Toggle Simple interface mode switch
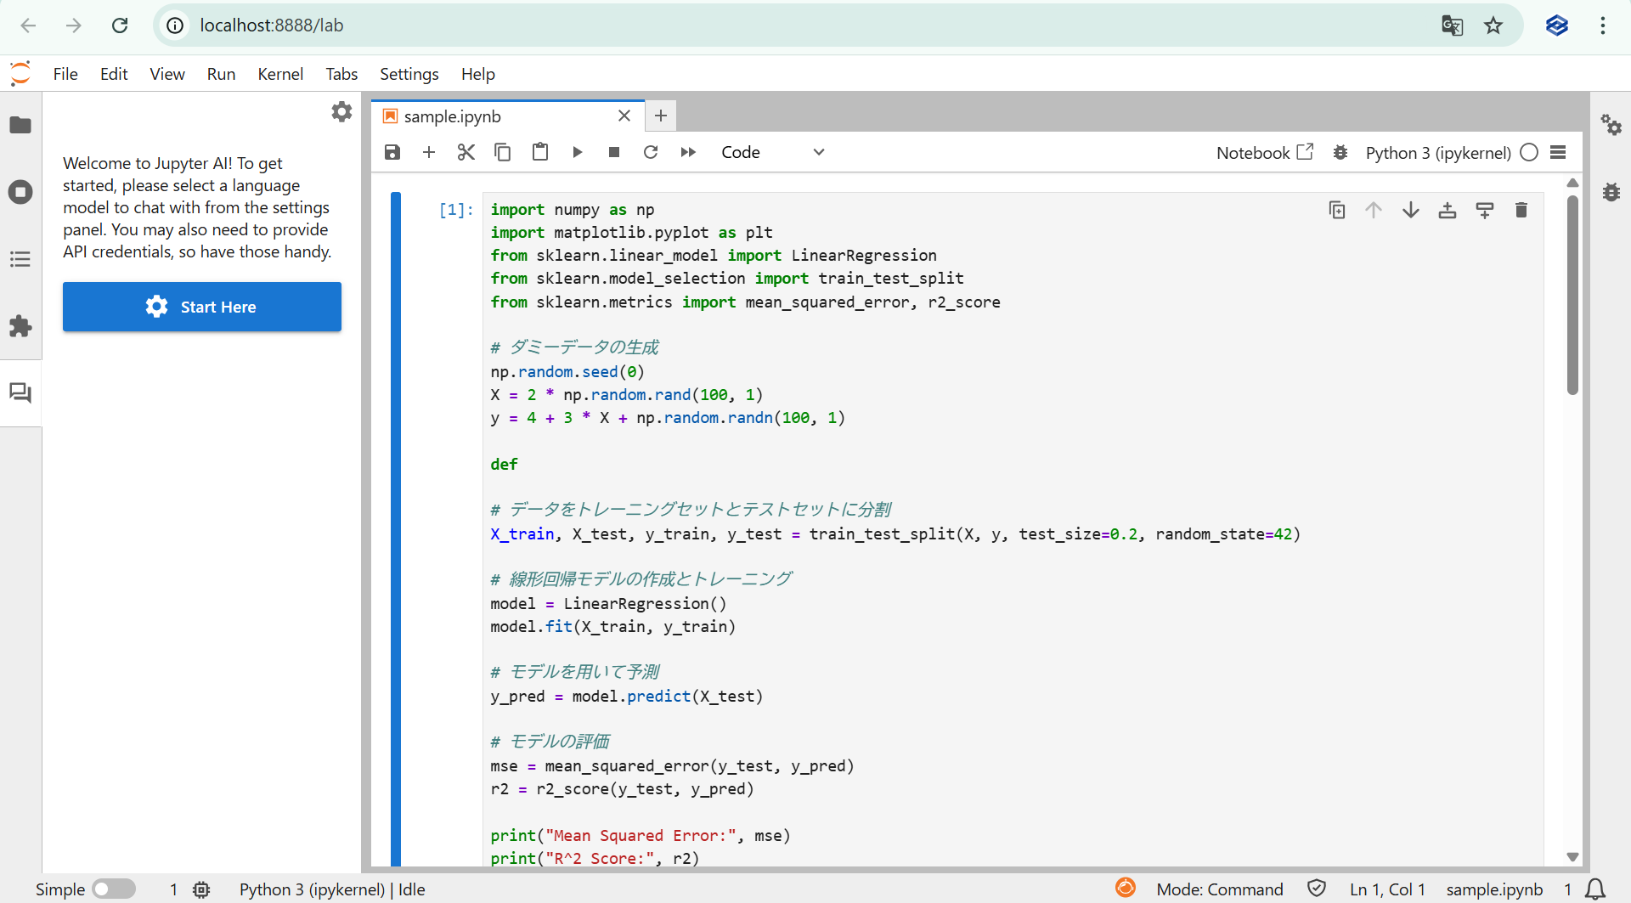 [x=114, y=889]
